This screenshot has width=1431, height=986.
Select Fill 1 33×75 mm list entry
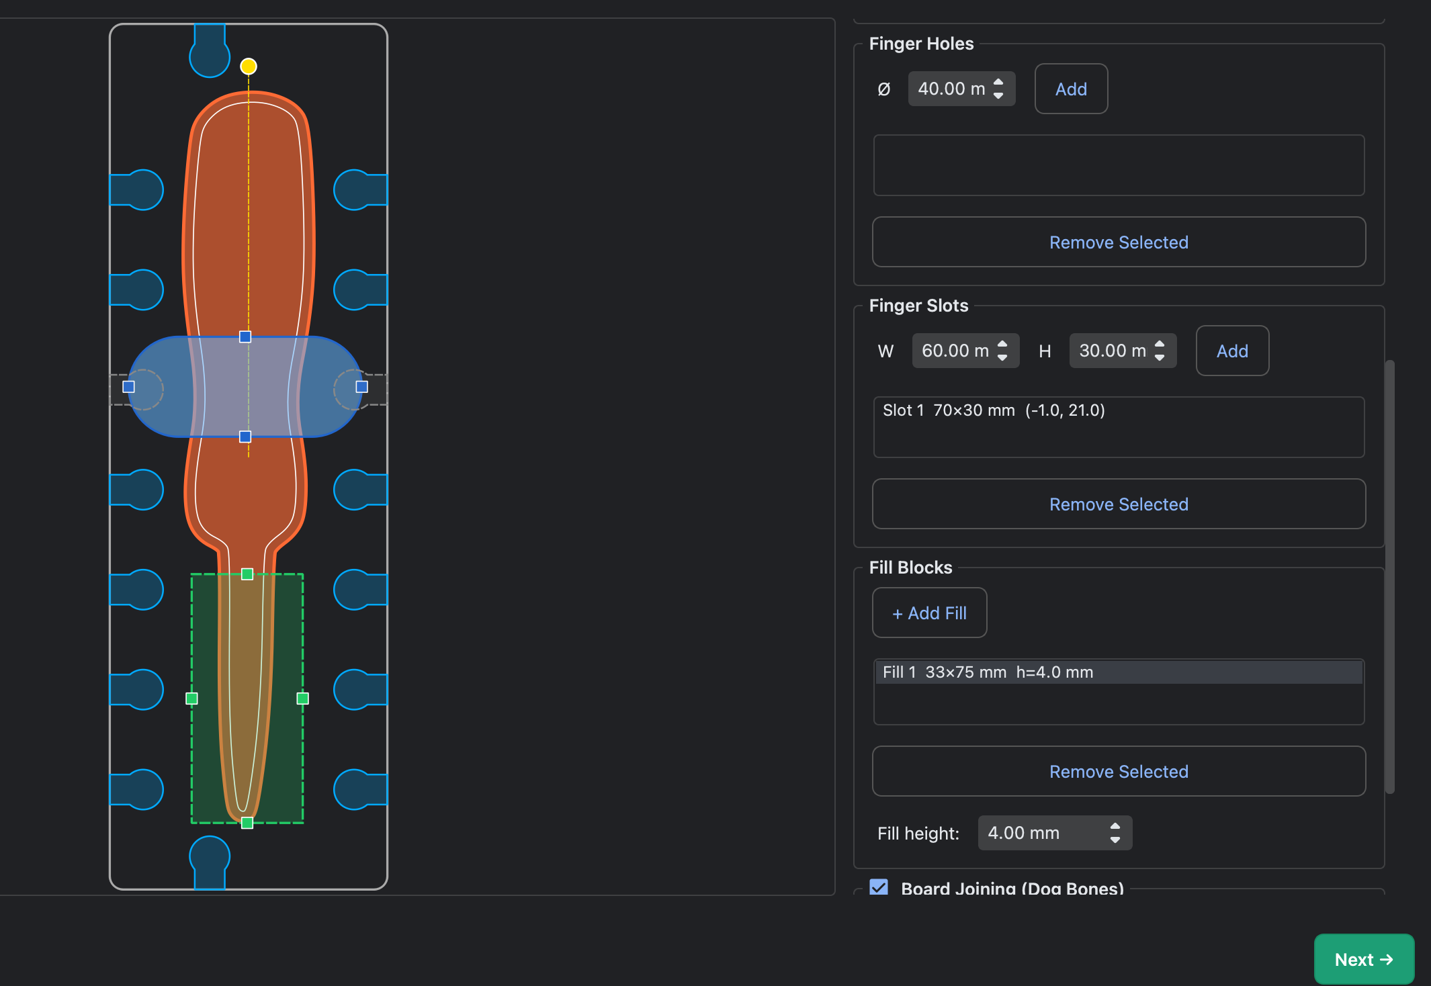coord(1119,672)
